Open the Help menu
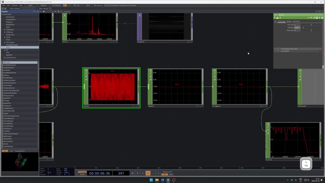325x183 pixels. coord(21,5)
